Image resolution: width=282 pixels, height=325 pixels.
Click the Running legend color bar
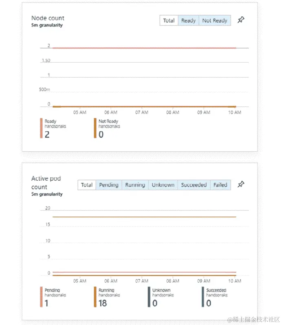pyautogui.click(x=95, y=297)
